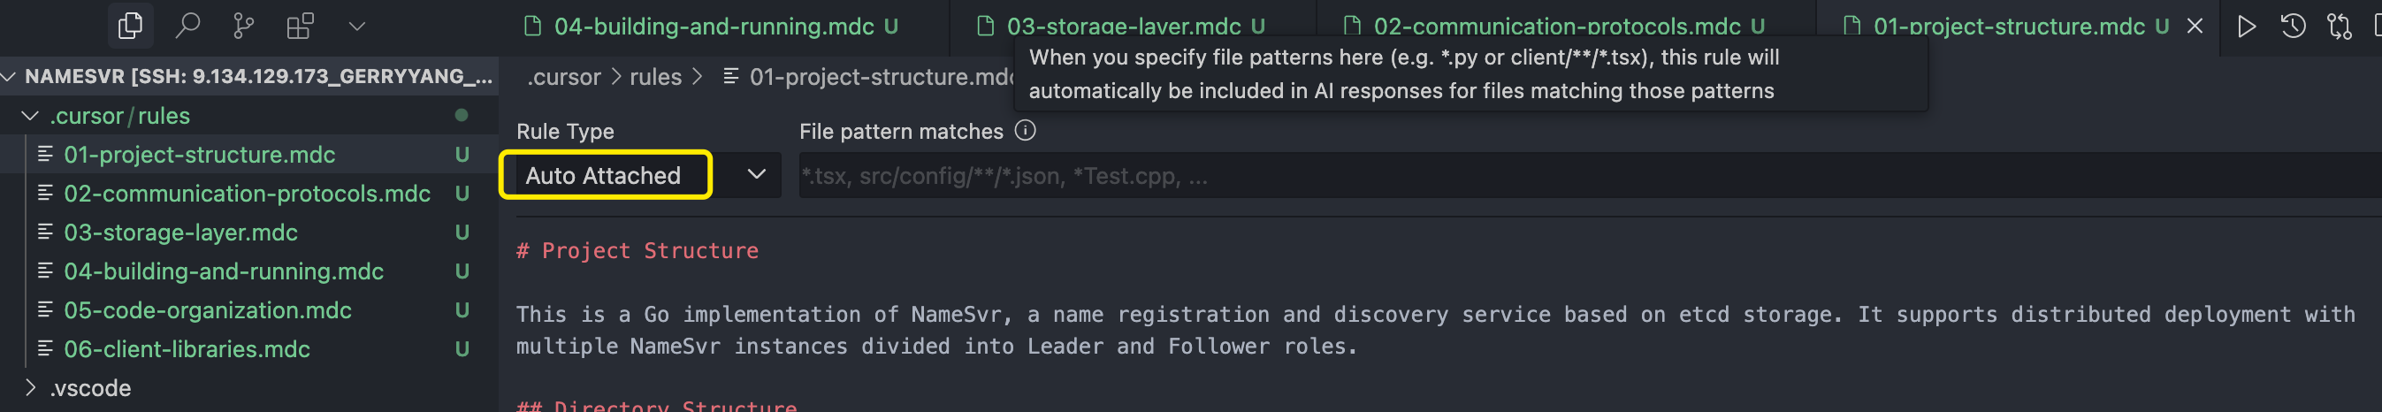This screenshot has height=412, width=2382.
Task: Click the file pattern matches input field
Action: pyautogui.click(x=1590, y=176)
